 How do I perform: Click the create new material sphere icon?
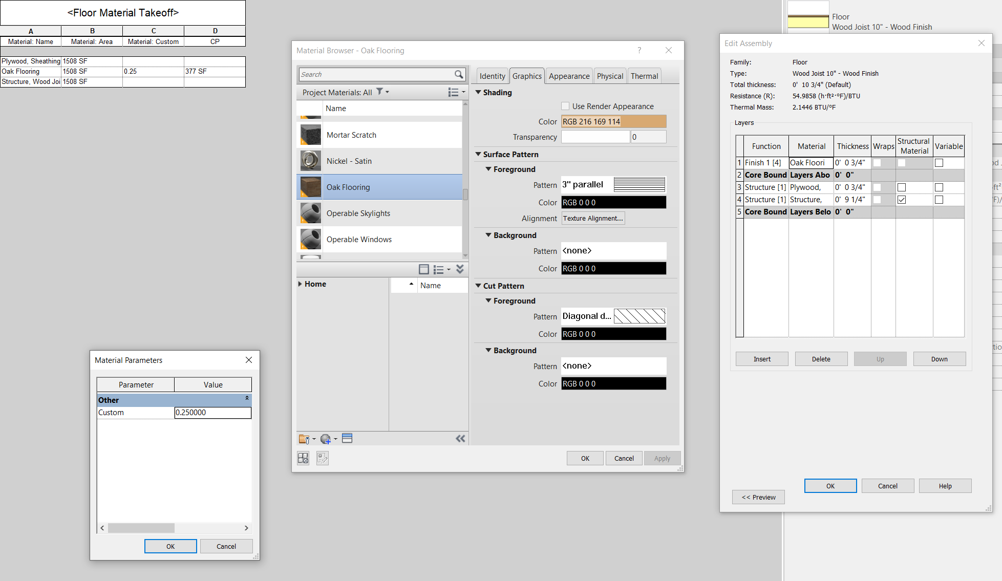[325, 439]
